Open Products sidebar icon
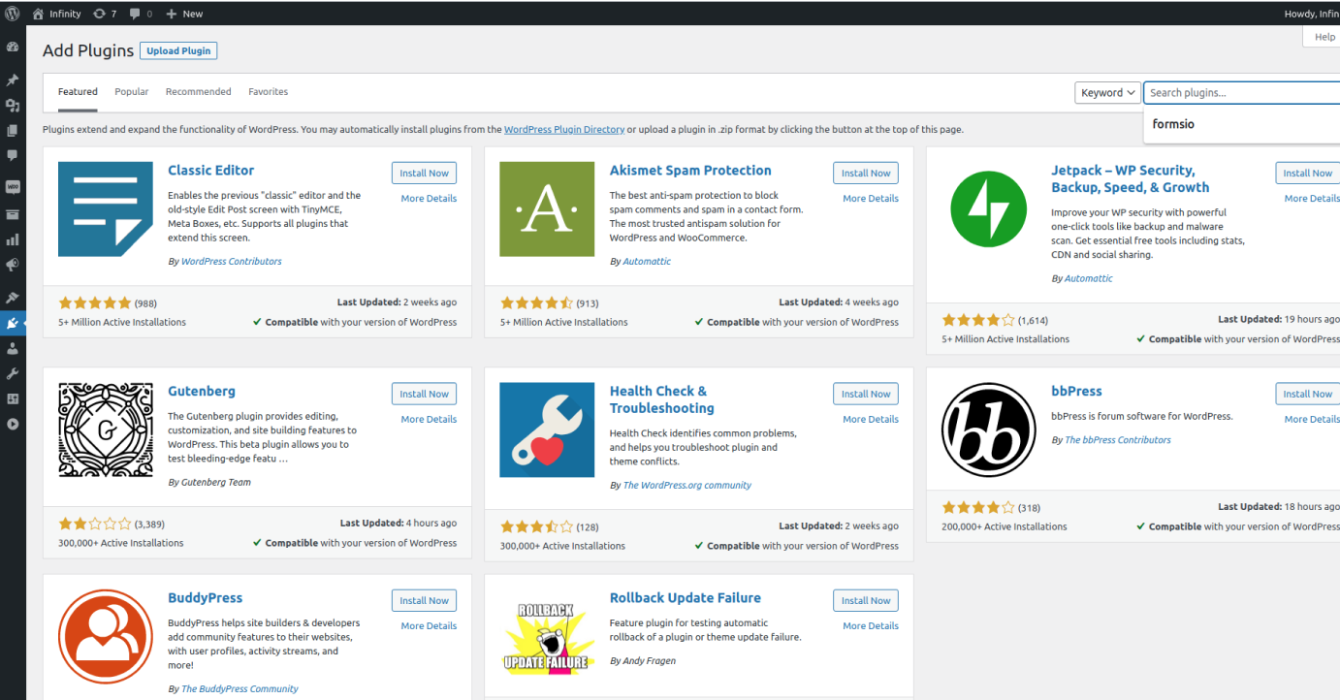The height and width of the screenshot is (700, 1340). 13,214
